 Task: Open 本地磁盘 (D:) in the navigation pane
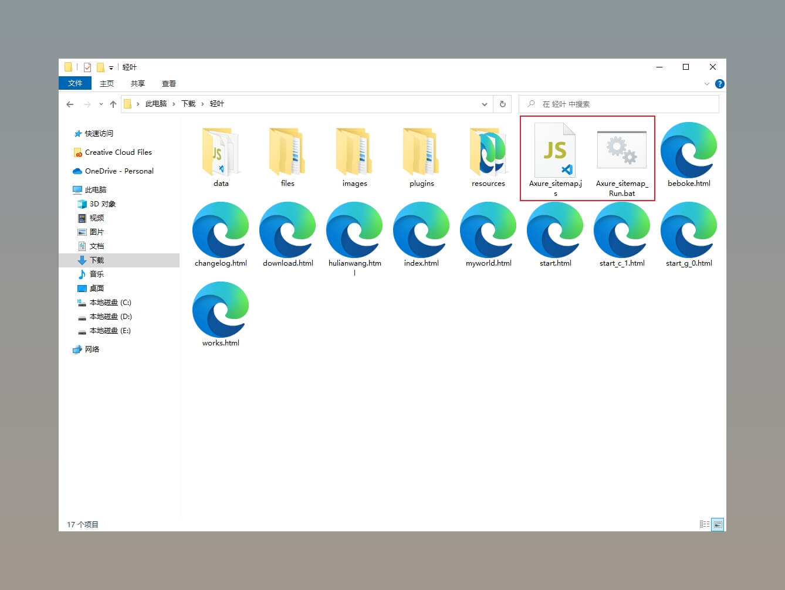(x=111, y=317)
